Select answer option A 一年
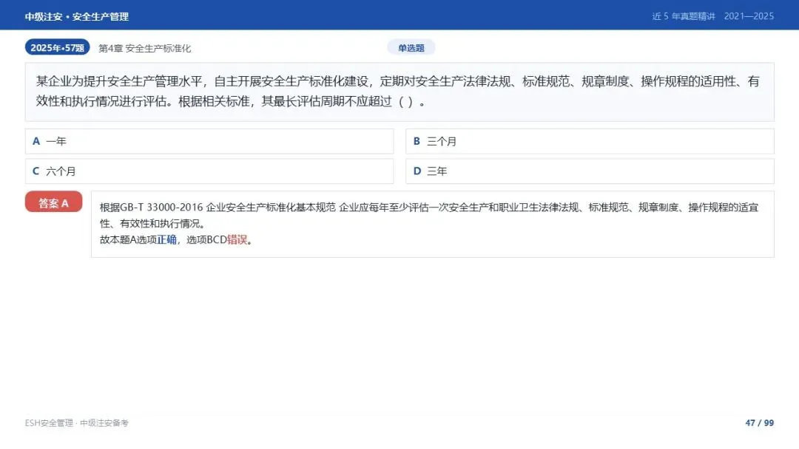 (x=209, y=141)
